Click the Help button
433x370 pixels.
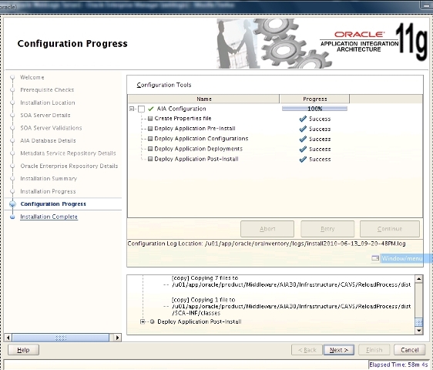pyautogui.click(x=23, y=350)
